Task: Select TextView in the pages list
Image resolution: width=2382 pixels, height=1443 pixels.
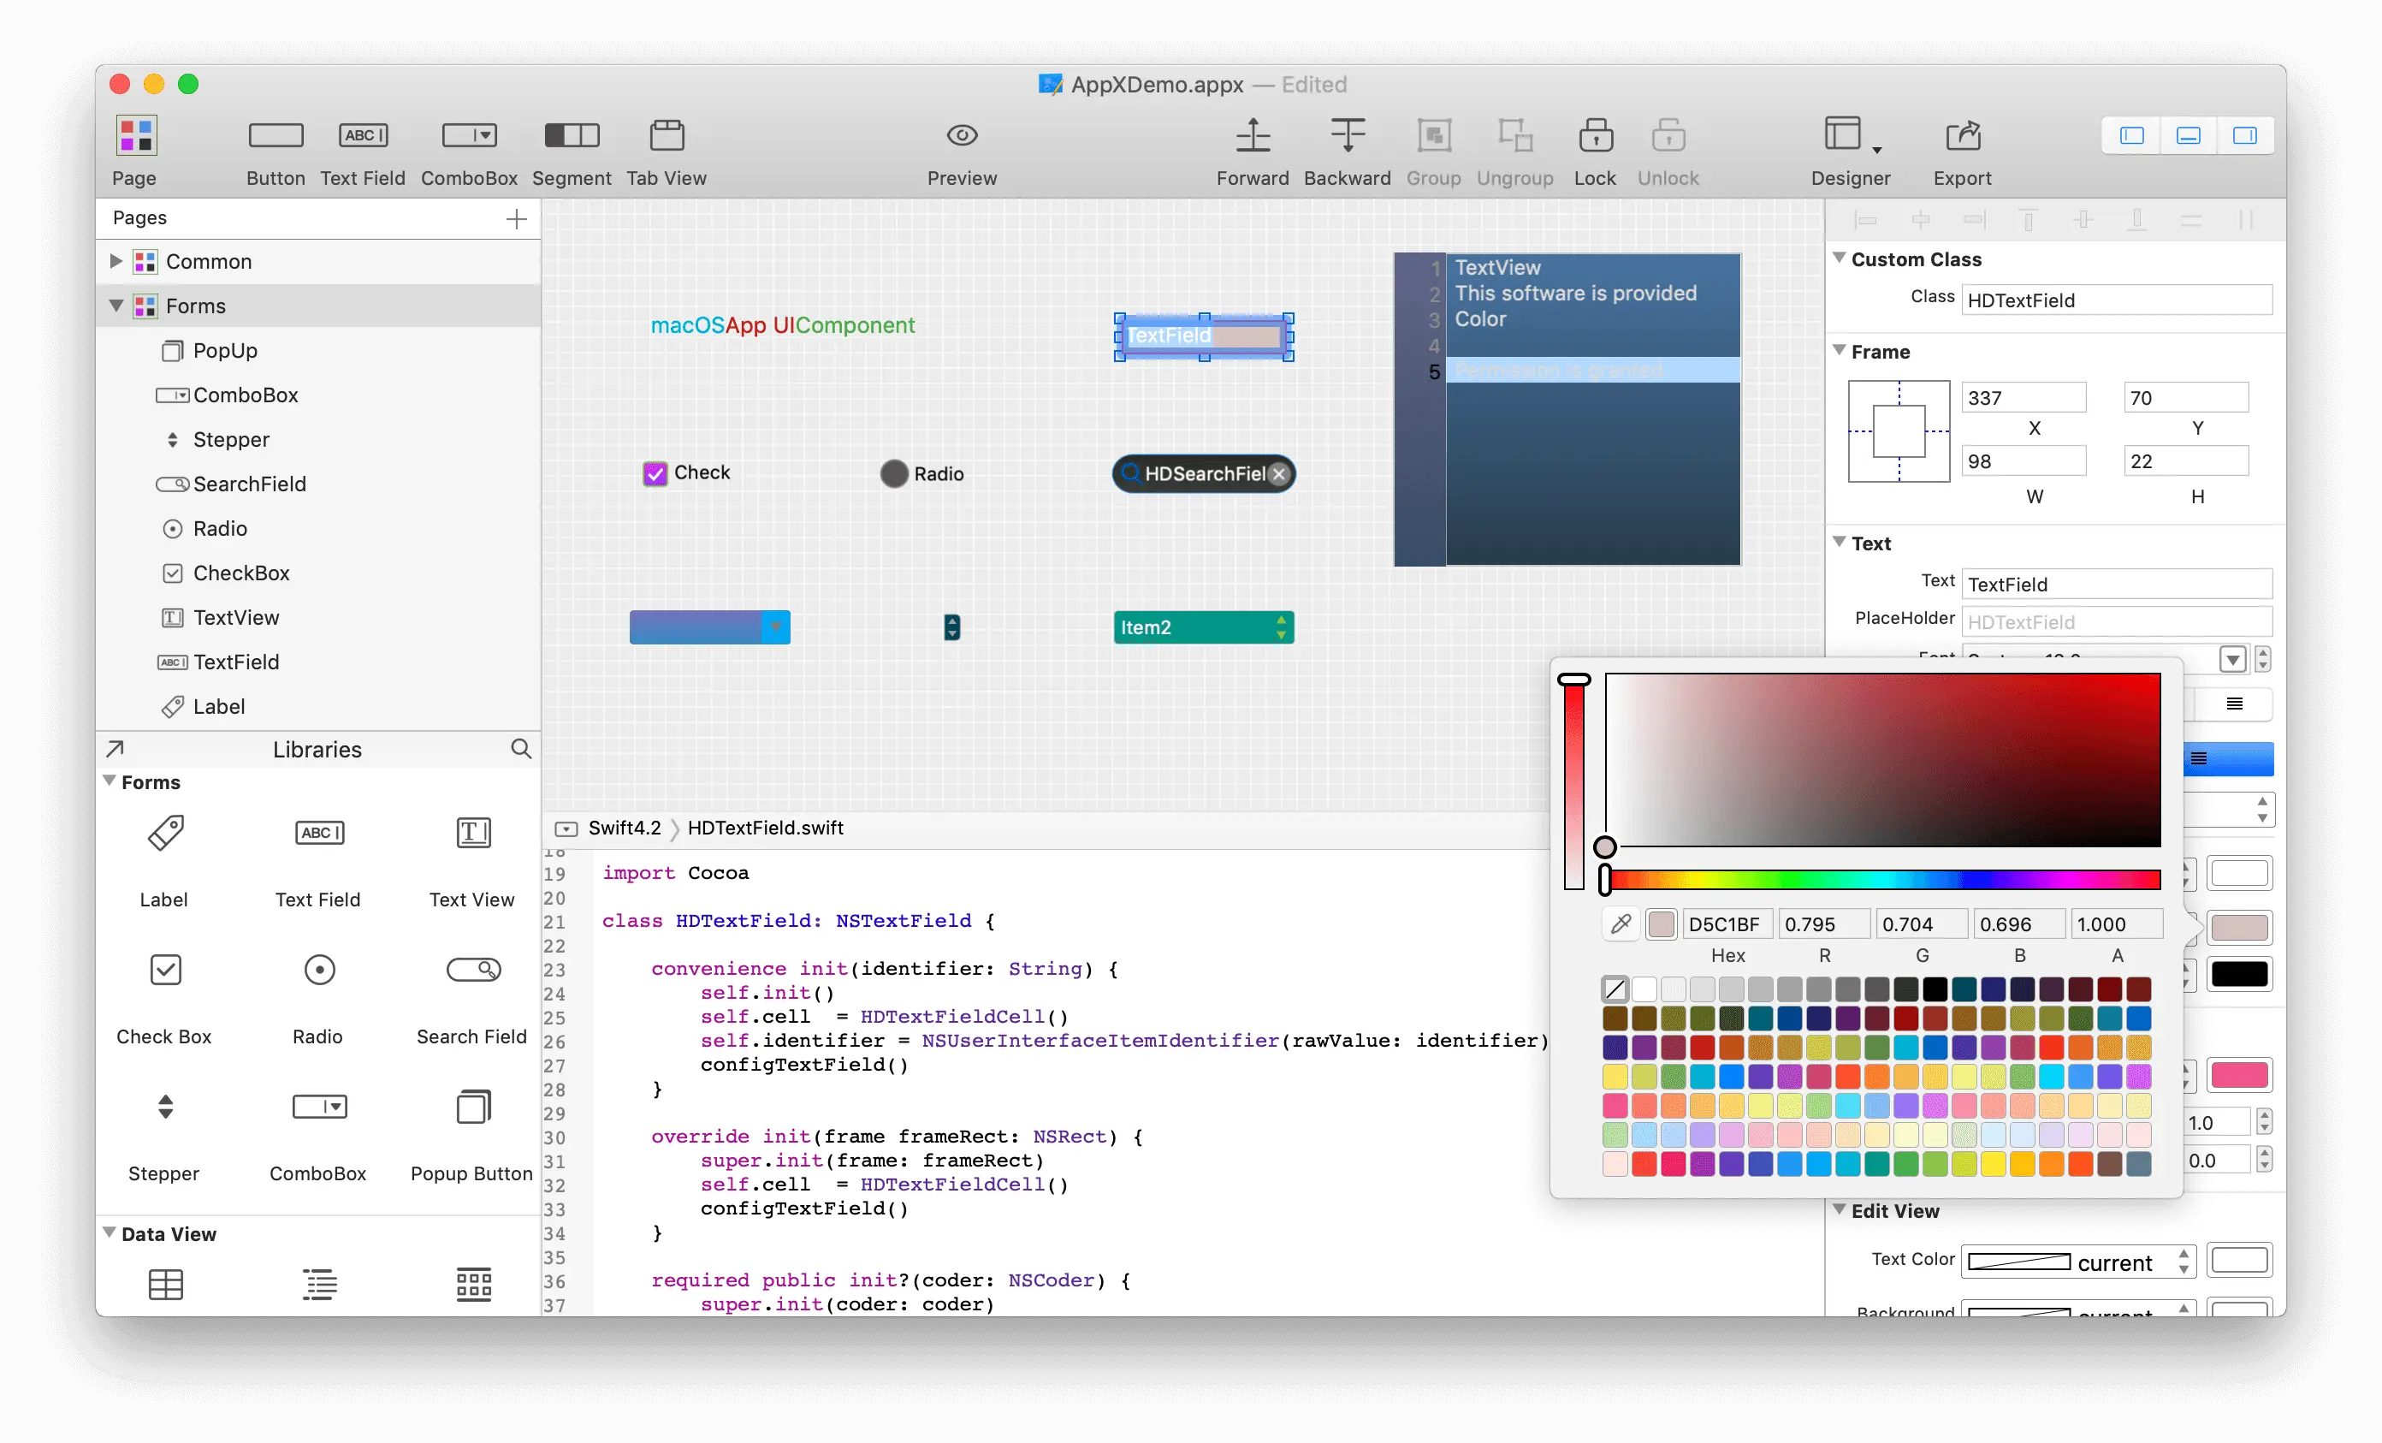Action: [236, 617]
